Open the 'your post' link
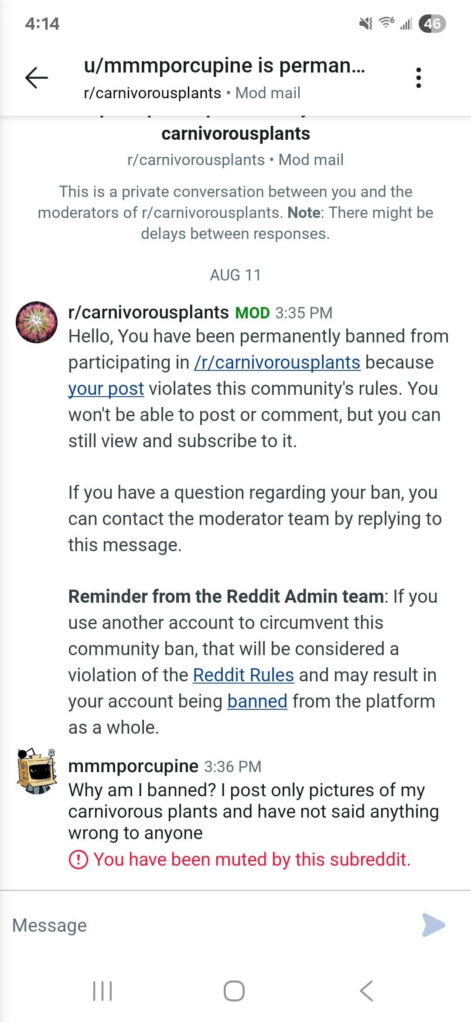The width and height of the screenshot is (471, 1022). pyautogui.click(x=106, y=388)
